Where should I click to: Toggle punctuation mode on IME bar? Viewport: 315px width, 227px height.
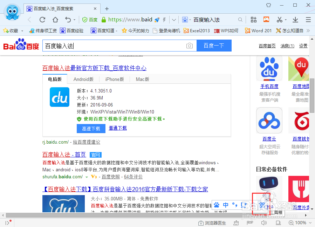pos(235,205)
